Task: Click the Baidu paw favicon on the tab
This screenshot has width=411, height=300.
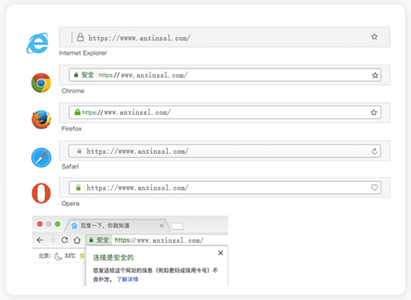Action: tap(74, 225)
